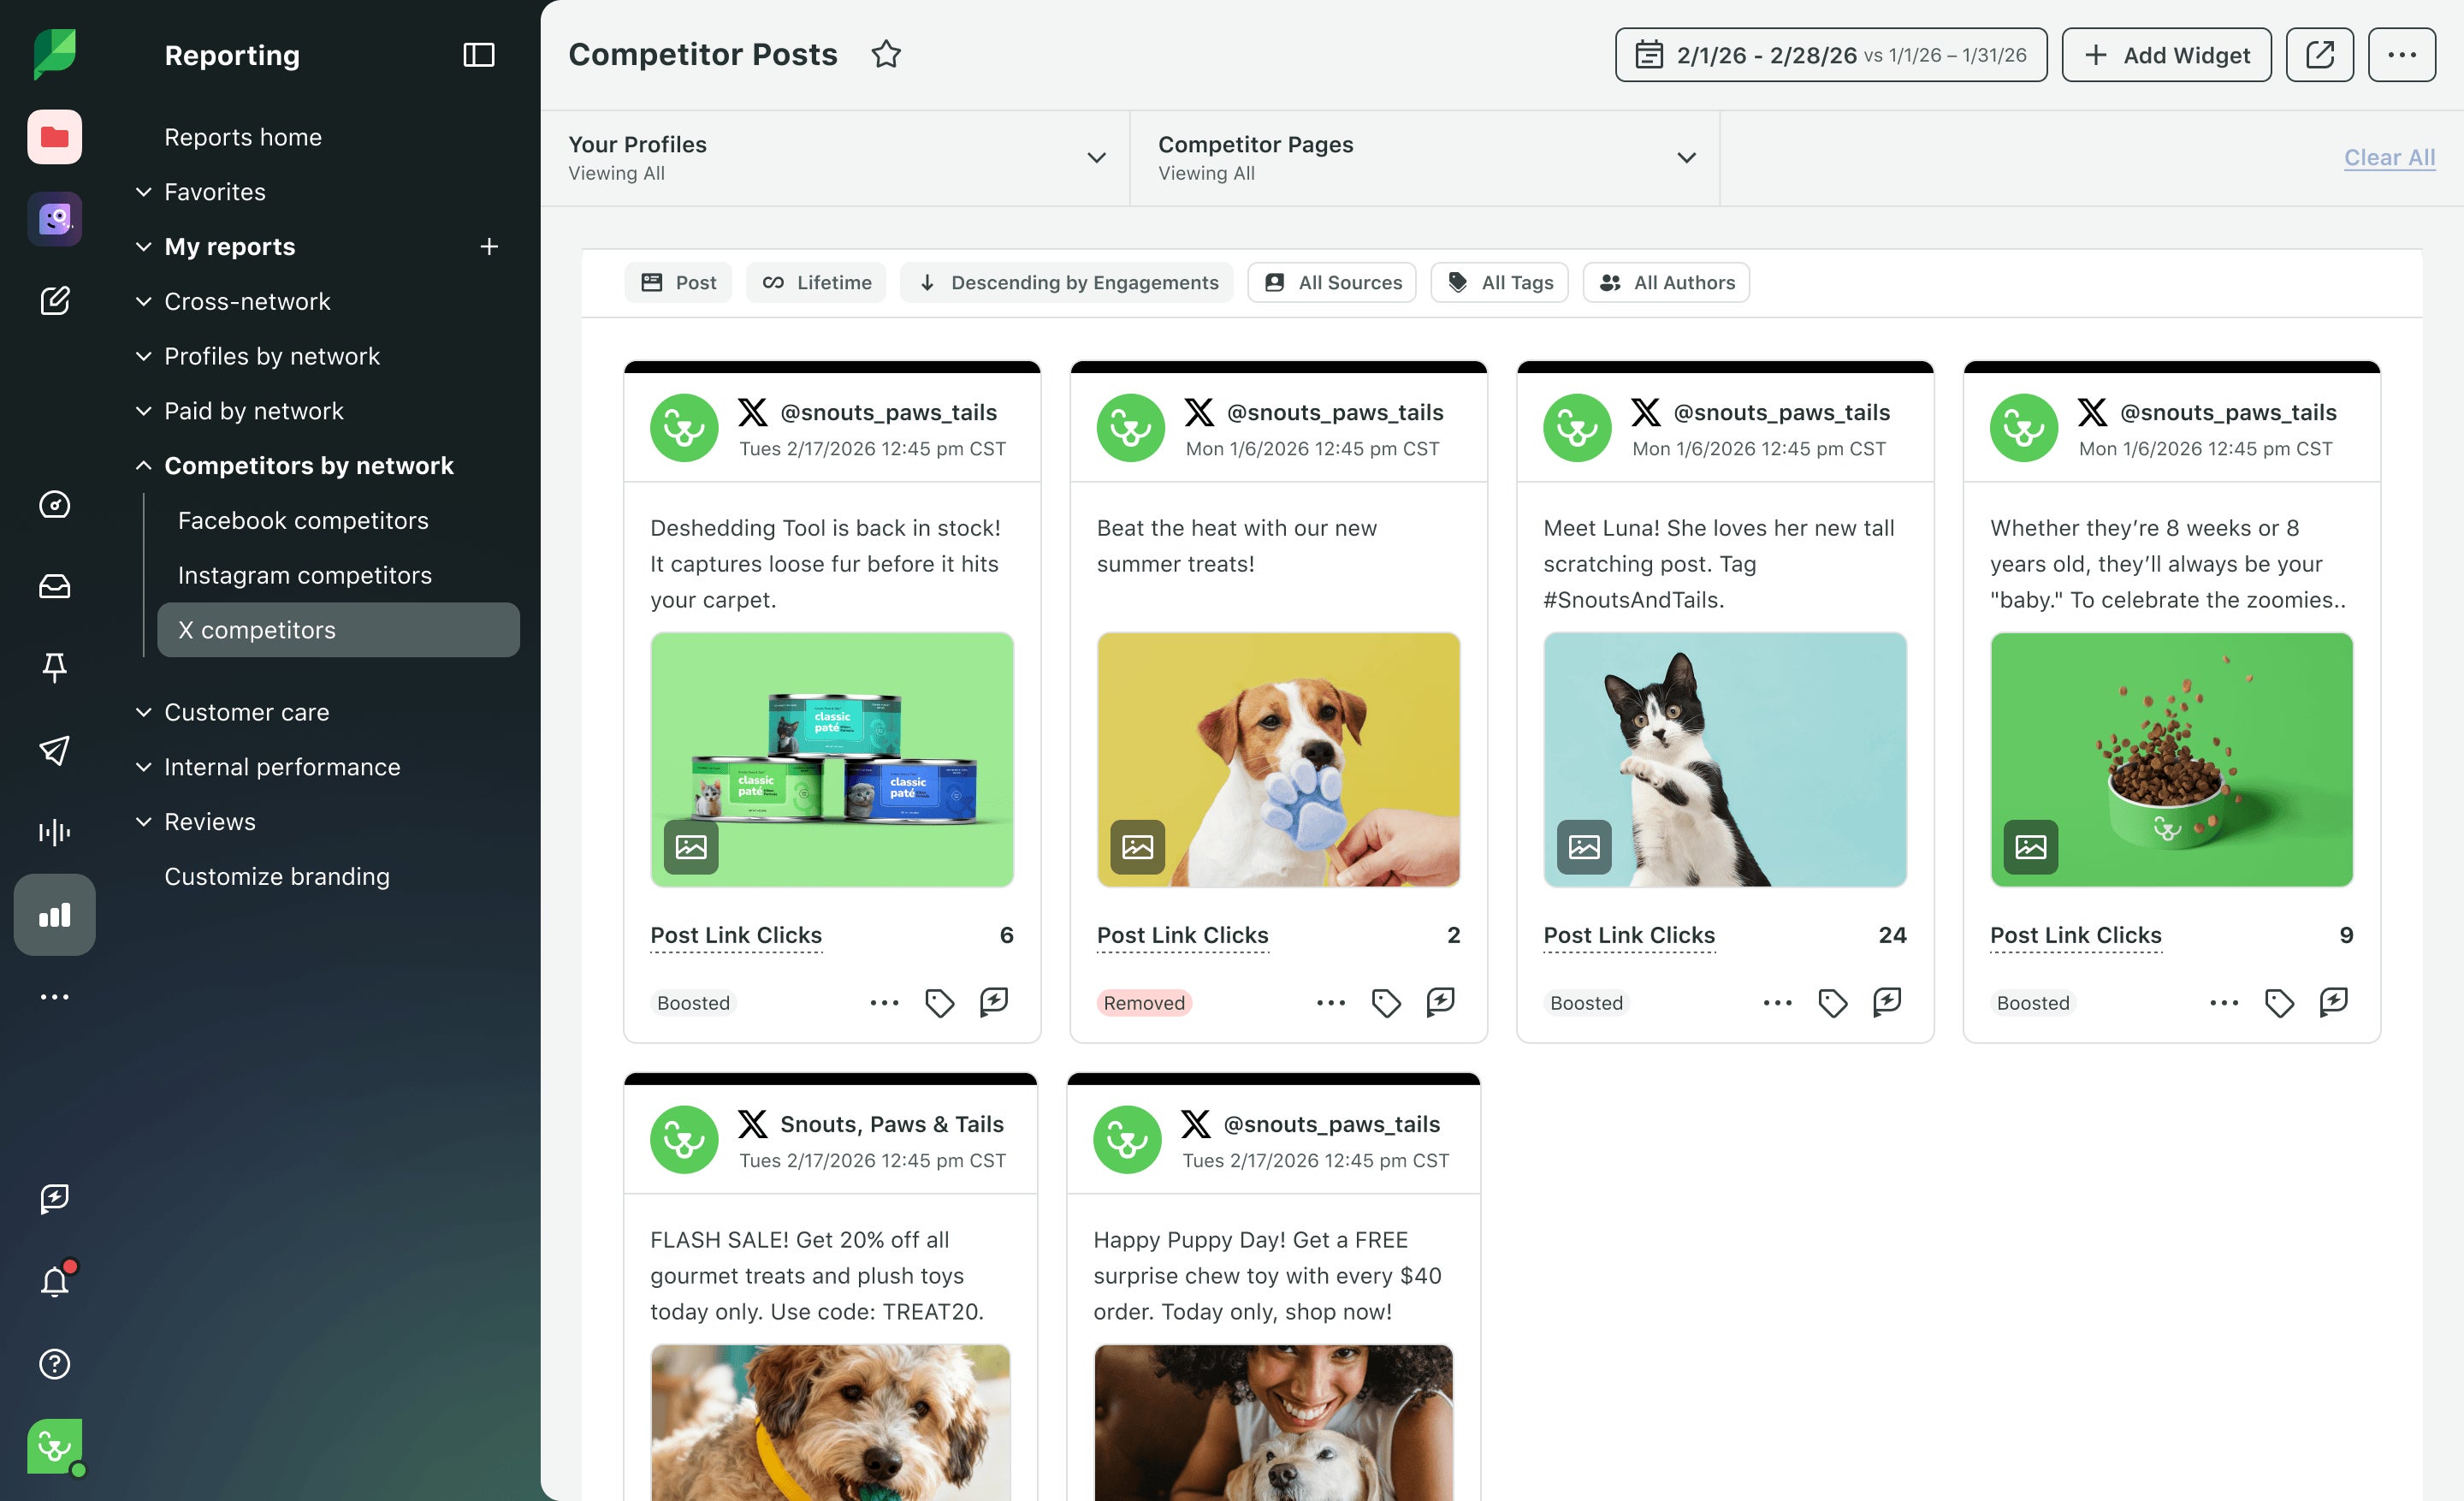Viewport: 2464px width, 1501px height.
Task: Click Boosted badge on Deshedding Tool post
Action: pyautogui.click(x=693, y=1003)
